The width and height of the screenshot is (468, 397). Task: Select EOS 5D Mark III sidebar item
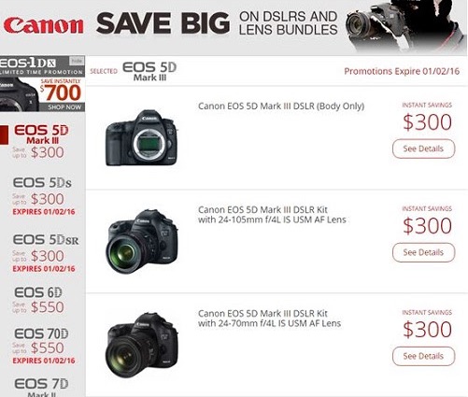point(39,141)
